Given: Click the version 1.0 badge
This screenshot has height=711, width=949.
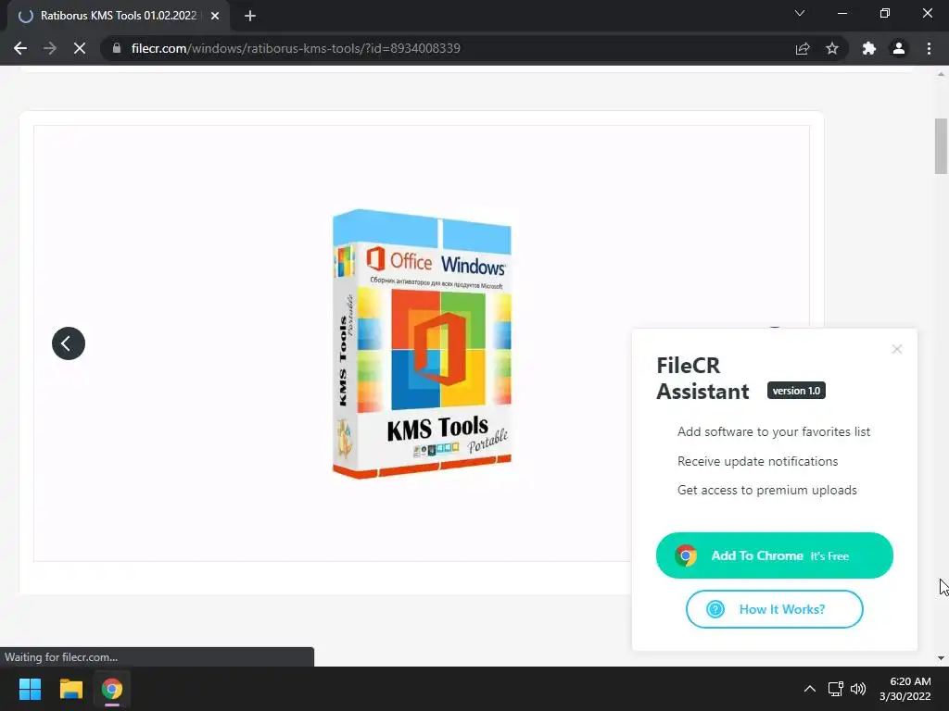Looking at the screenshot, I should [x=796, y=391].
